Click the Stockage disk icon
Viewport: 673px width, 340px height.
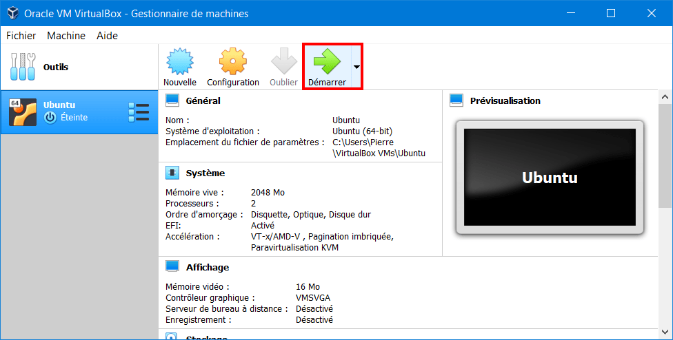pyautogui.click(x=171, y=337)
